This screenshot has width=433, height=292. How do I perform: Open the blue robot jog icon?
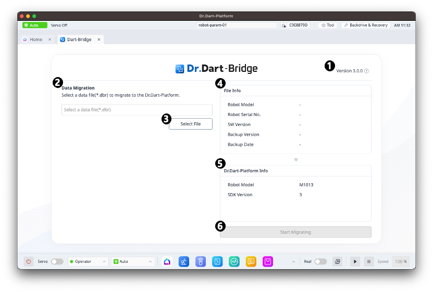(183, 261)
